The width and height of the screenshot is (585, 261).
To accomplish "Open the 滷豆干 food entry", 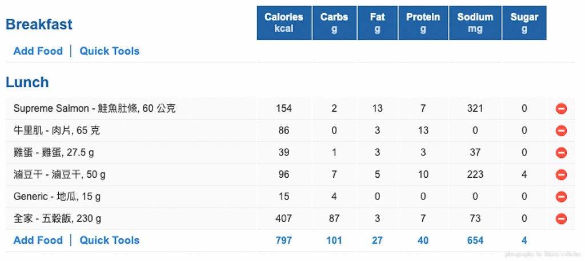I will [59, 174].
